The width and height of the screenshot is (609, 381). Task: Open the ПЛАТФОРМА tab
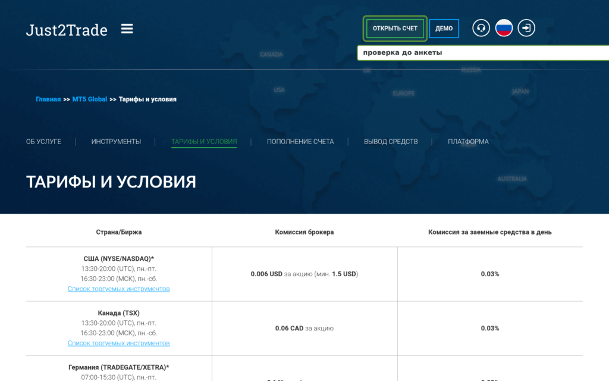[468, 142]
